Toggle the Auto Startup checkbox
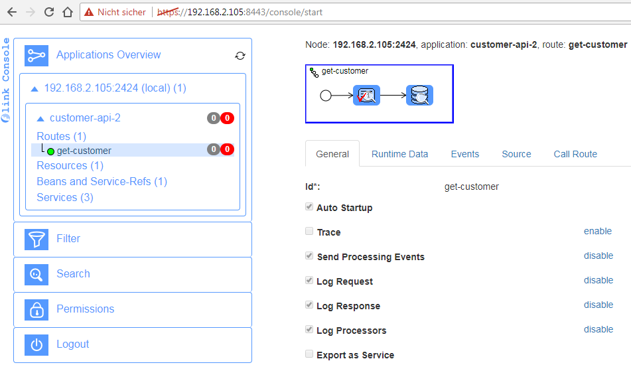This screenshot has width=631, height=365. [309, 207]
